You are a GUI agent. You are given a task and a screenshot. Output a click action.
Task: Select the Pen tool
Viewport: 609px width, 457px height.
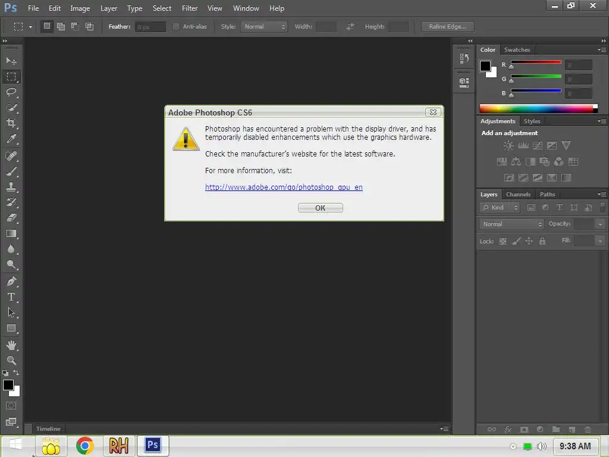(x=11, y=281)
